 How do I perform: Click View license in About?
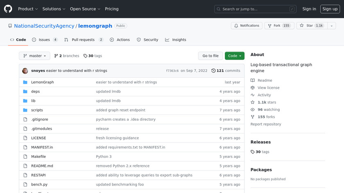[x=265, y=88]
